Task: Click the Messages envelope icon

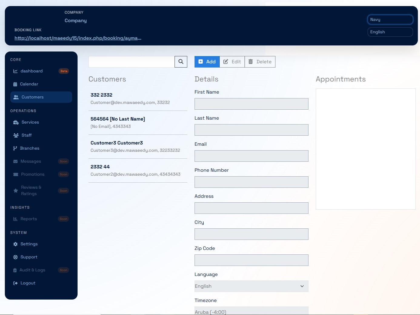Action: coord(15,161)
